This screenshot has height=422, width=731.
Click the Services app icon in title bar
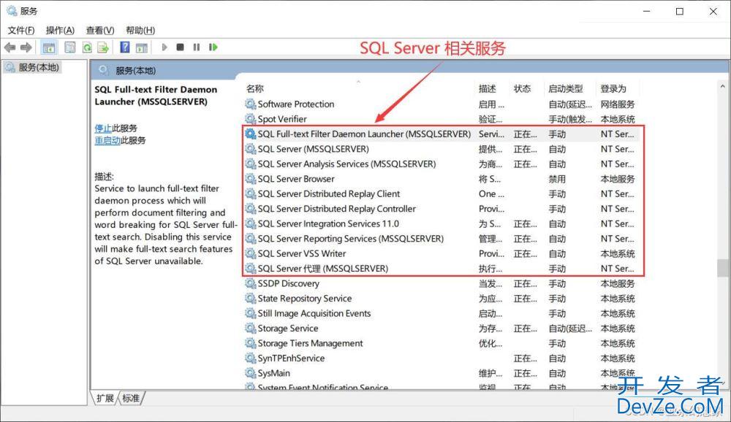click(11, 11)
